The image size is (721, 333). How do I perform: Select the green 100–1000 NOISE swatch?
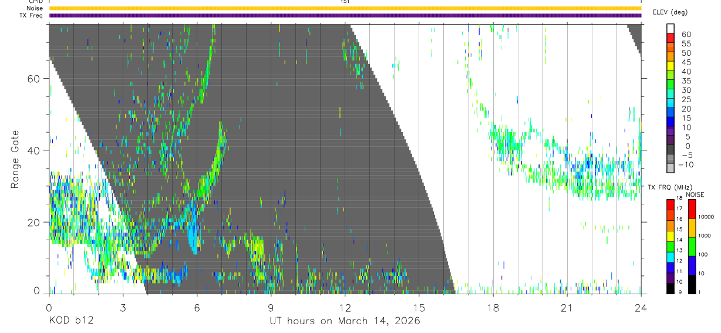click(x=692, y=246)
